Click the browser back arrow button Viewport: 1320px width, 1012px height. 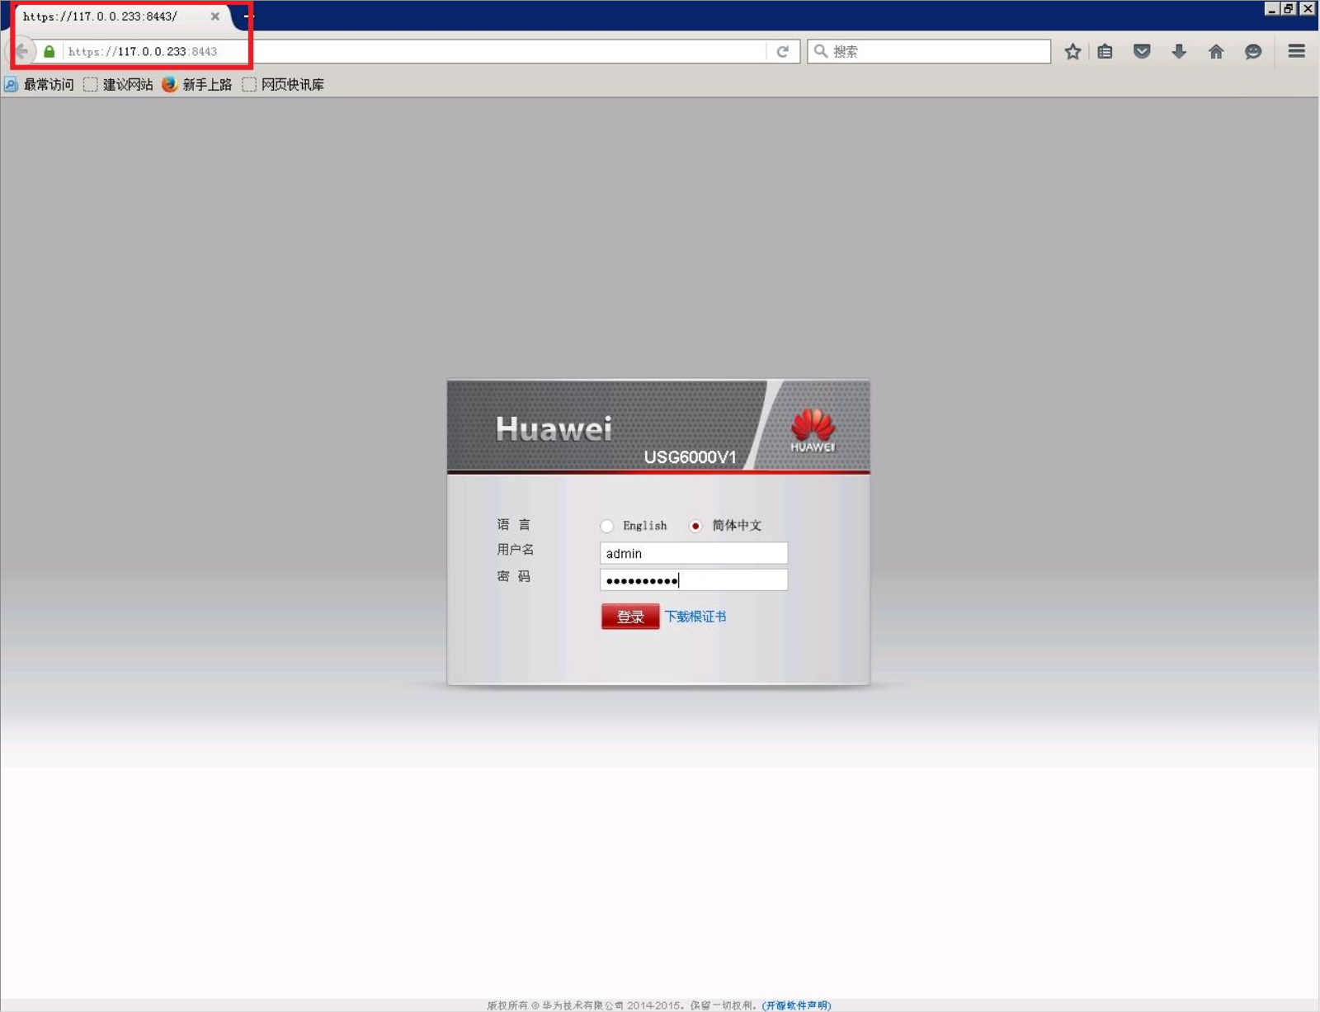21,51
